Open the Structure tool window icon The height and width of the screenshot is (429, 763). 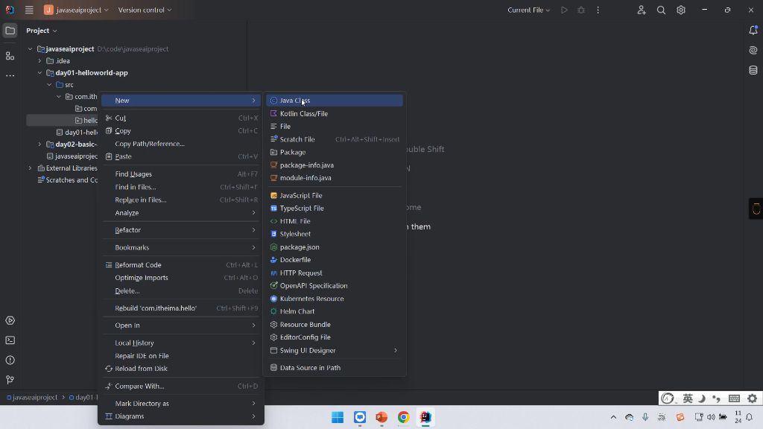pos(10,56)
